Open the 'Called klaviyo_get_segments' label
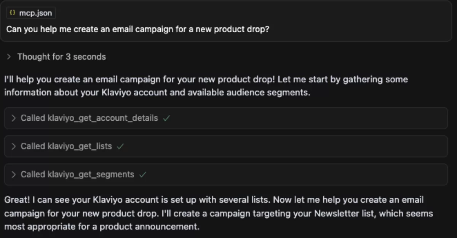Screen dimensions: 457x238 coord(77,175)
